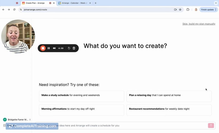Open Chrome profile avatar
The image size is (219, 133).
pos(196,9)
